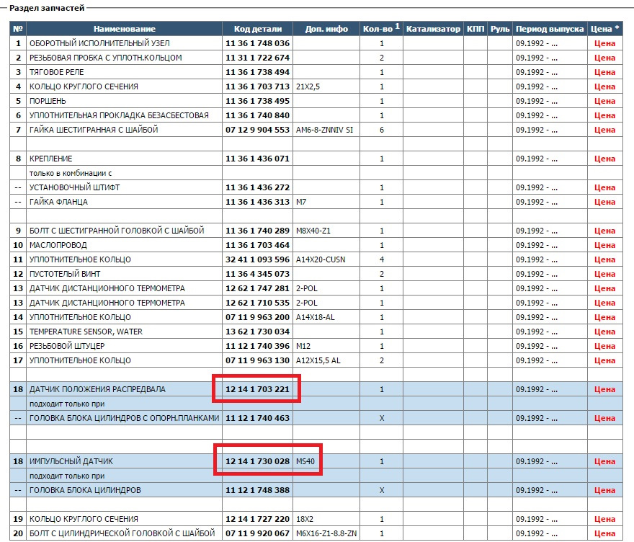This screenshot has height=542, width=634.
Task: Click the КПП column header
Action: (475, 29)
